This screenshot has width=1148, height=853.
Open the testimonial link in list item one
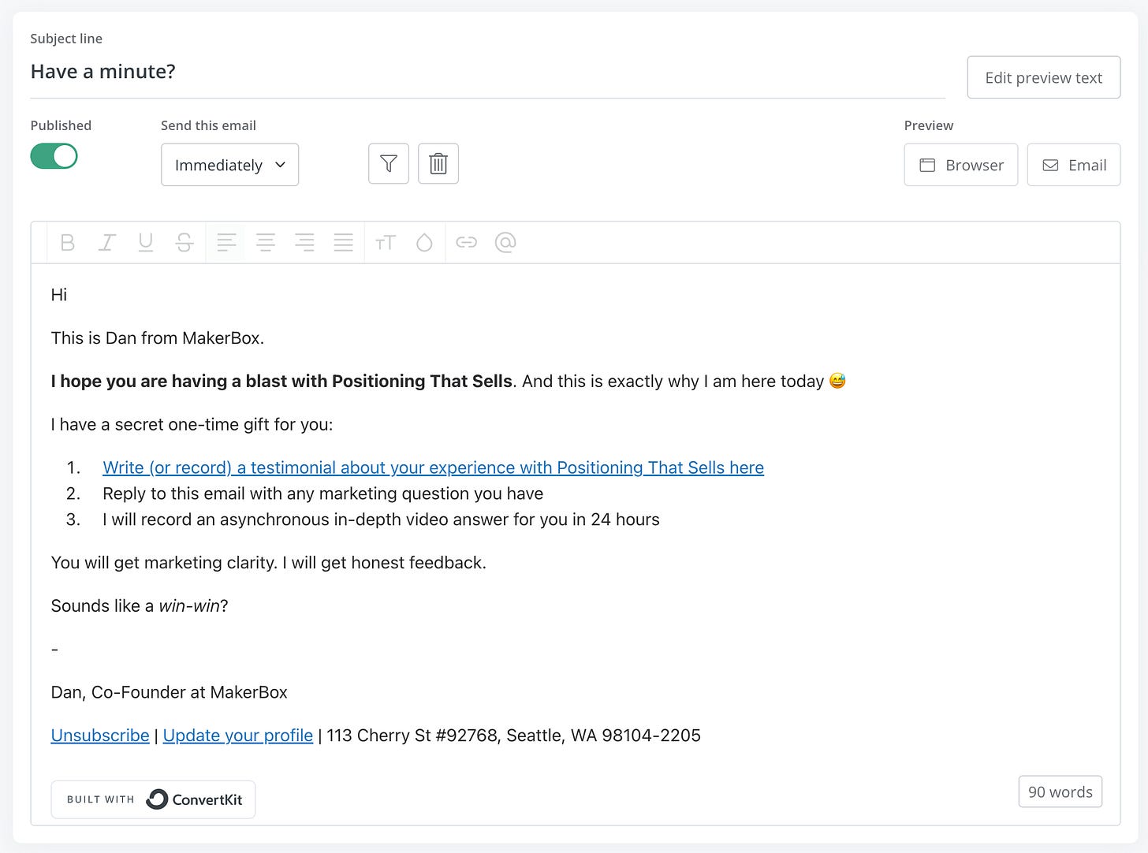tap(433, 467)
